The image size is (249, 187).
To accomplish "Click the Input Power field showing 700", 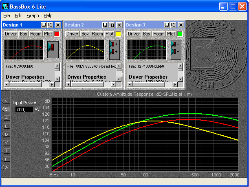I will click(x=24, y=110).
